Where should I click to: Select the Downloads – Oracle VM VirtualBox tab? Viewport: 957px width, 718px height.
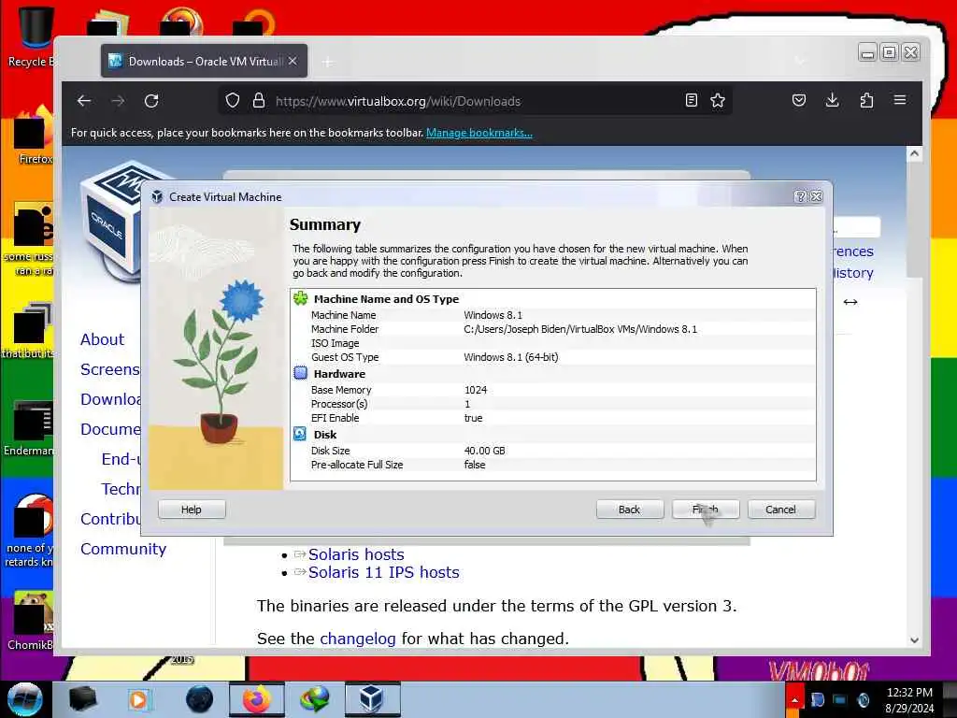click(204, 61)
